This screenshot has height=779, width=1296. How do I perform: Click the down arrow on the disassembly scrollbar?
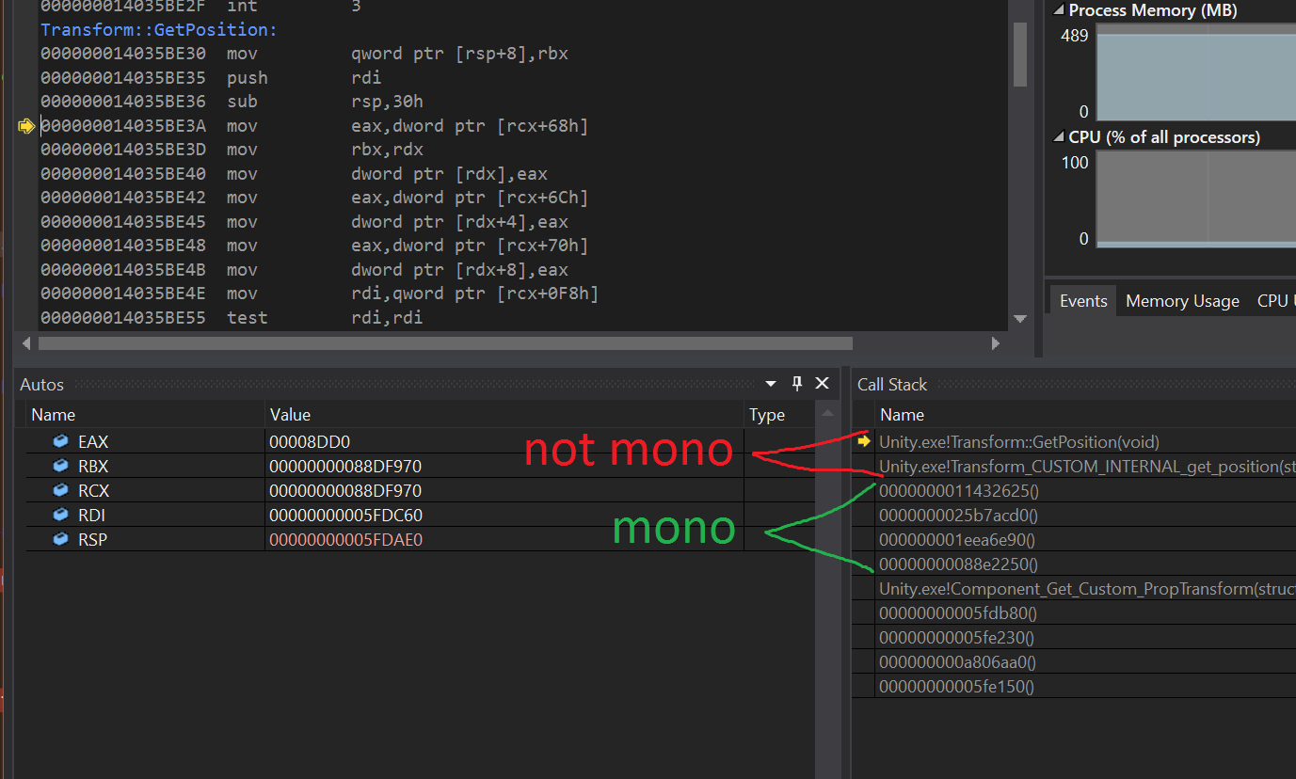(x=1020, y=319)
